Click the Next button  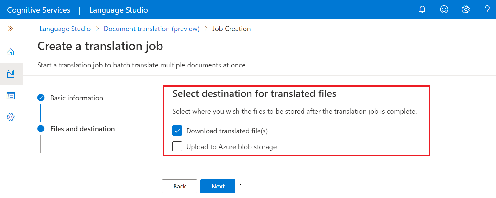pyautogui.click(x=218, y=186)
